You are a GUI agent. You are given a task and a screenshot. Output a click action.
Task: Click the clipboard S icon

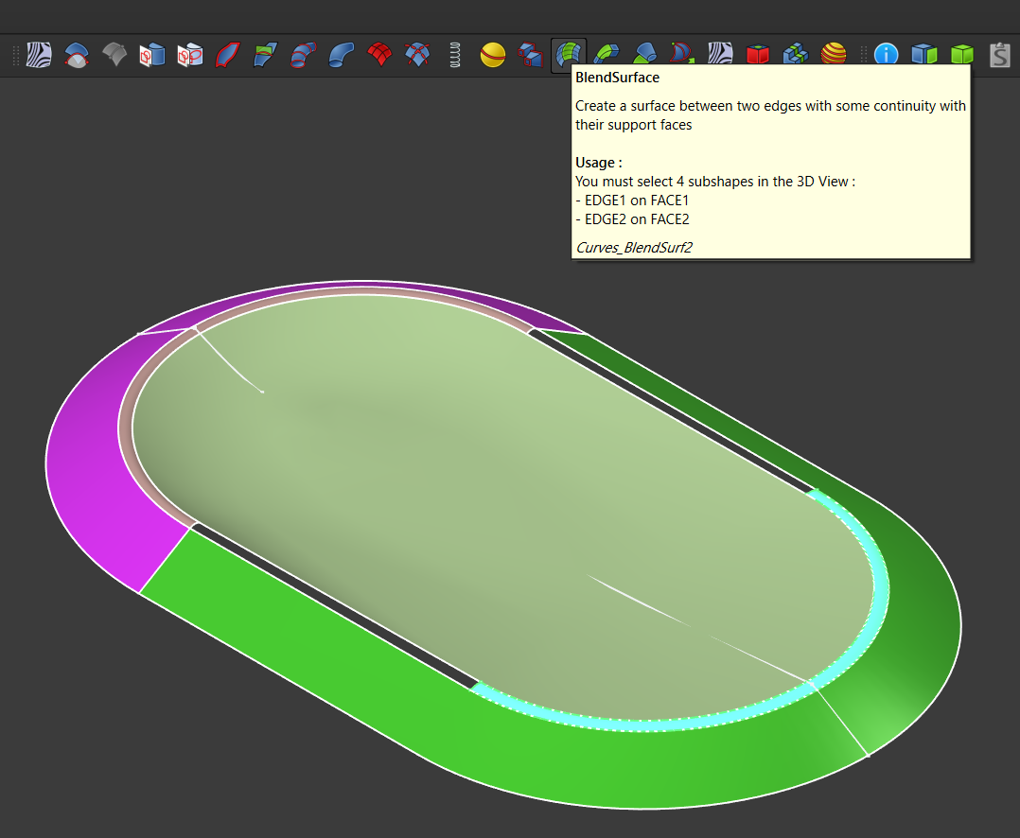tap(1000, 55)
